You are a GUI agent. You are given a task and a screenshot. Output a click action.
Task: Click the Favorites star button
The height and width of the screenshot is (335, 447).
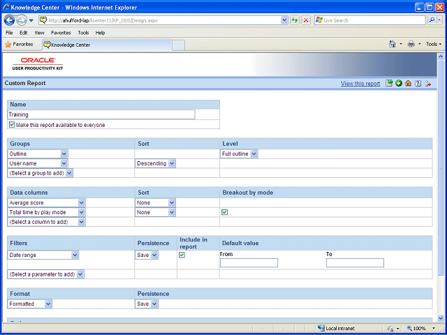[x=19, y=45]
